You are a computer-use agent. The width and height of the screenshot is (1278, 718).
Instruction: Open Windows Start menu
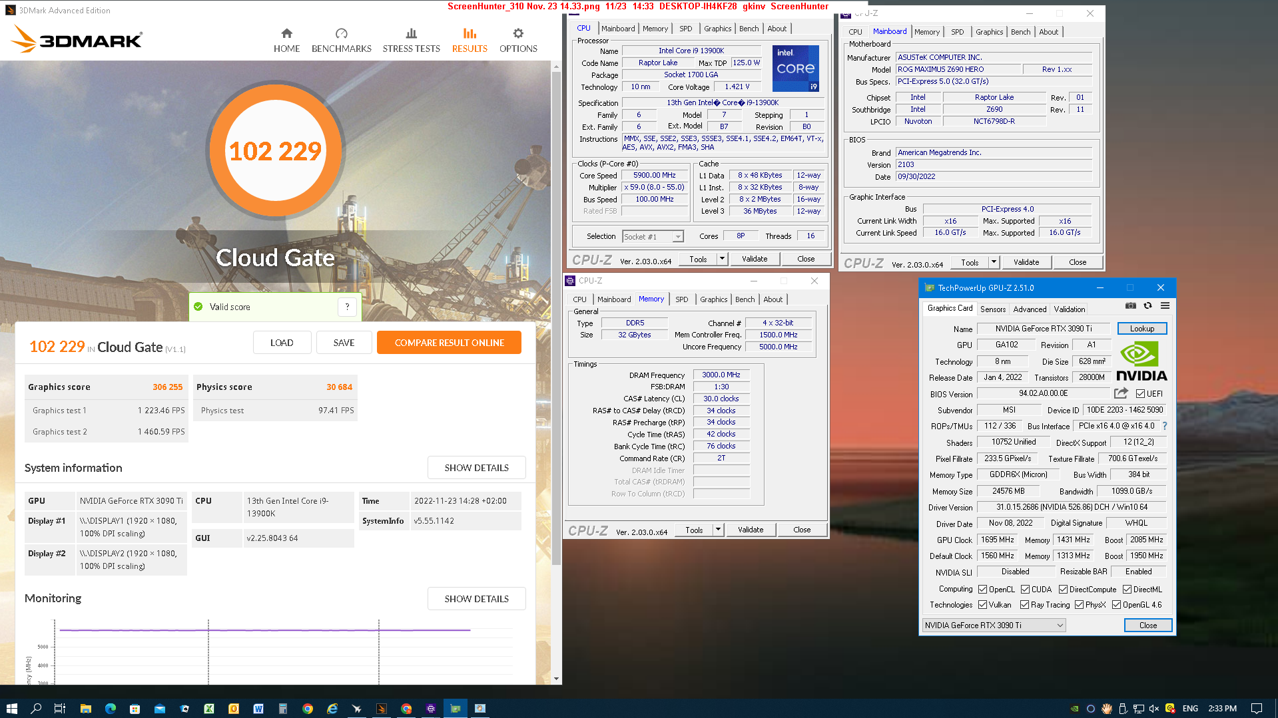coord(11,708)
